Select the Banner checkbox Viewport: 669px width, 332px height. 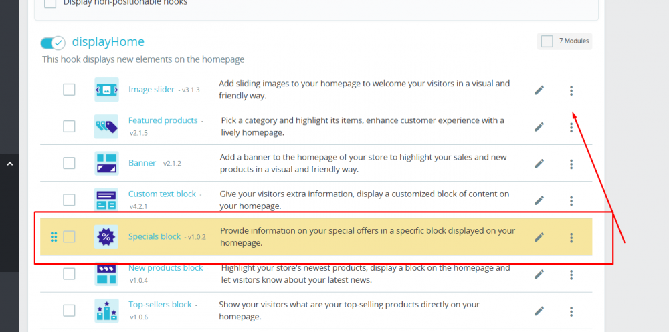point(69,163)
